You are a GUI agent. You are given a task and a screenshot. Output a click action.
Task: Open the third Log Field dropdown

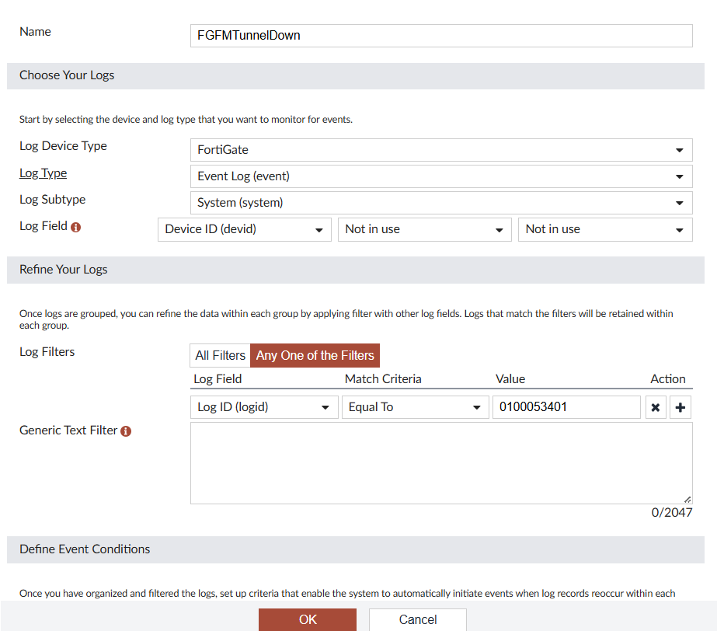click(x=605, y=229)
